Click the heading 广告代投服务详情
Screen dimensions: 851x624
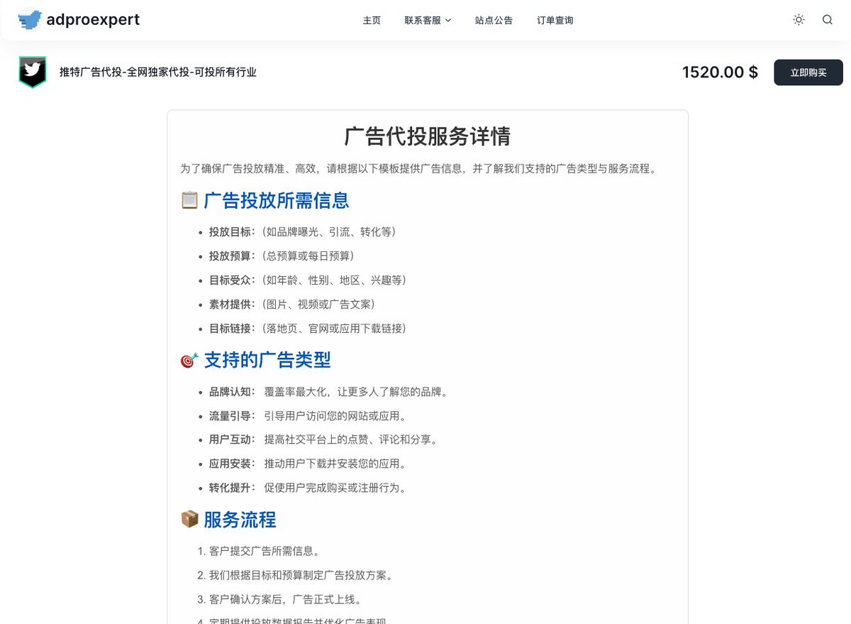[x=427, y=136]
